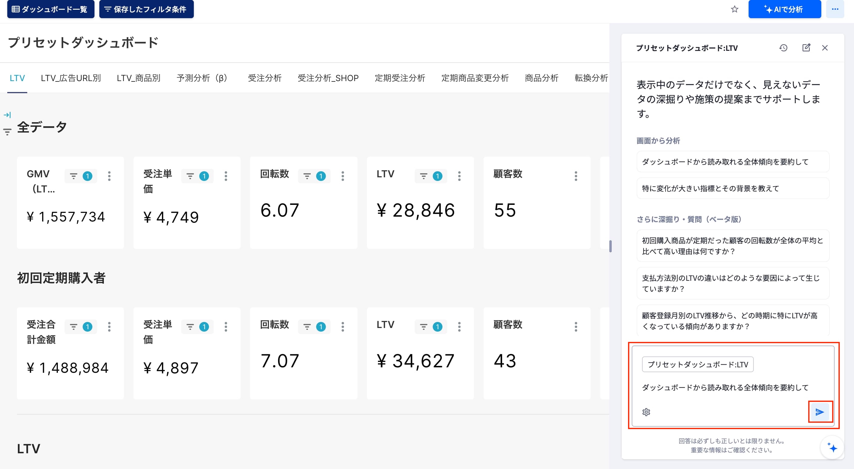This screenshot has height=469, width=854.
Task: Click the プリセットダッシュボード:LTV context chip in input
Action: coord(697,364)
